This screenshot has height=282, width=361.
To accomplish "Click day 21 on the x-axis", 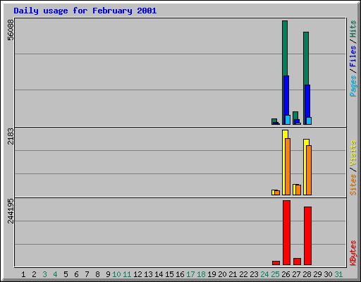I will (233, 274).
